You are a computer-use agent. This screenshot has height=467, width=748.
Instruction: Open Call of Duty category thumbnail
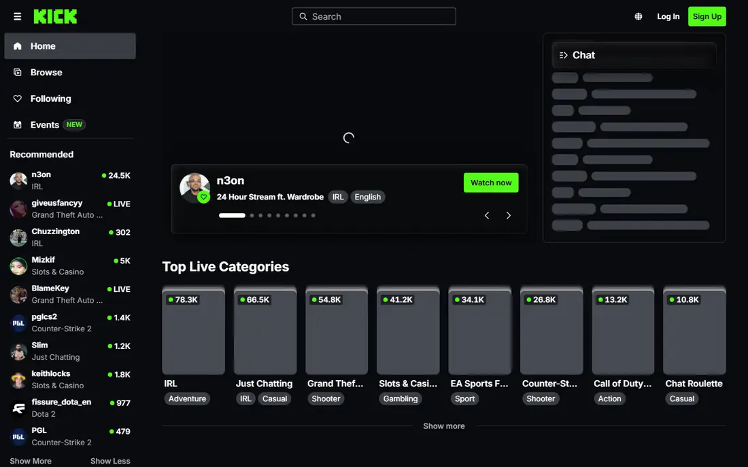pyautogui.click(x=623, y=330)
